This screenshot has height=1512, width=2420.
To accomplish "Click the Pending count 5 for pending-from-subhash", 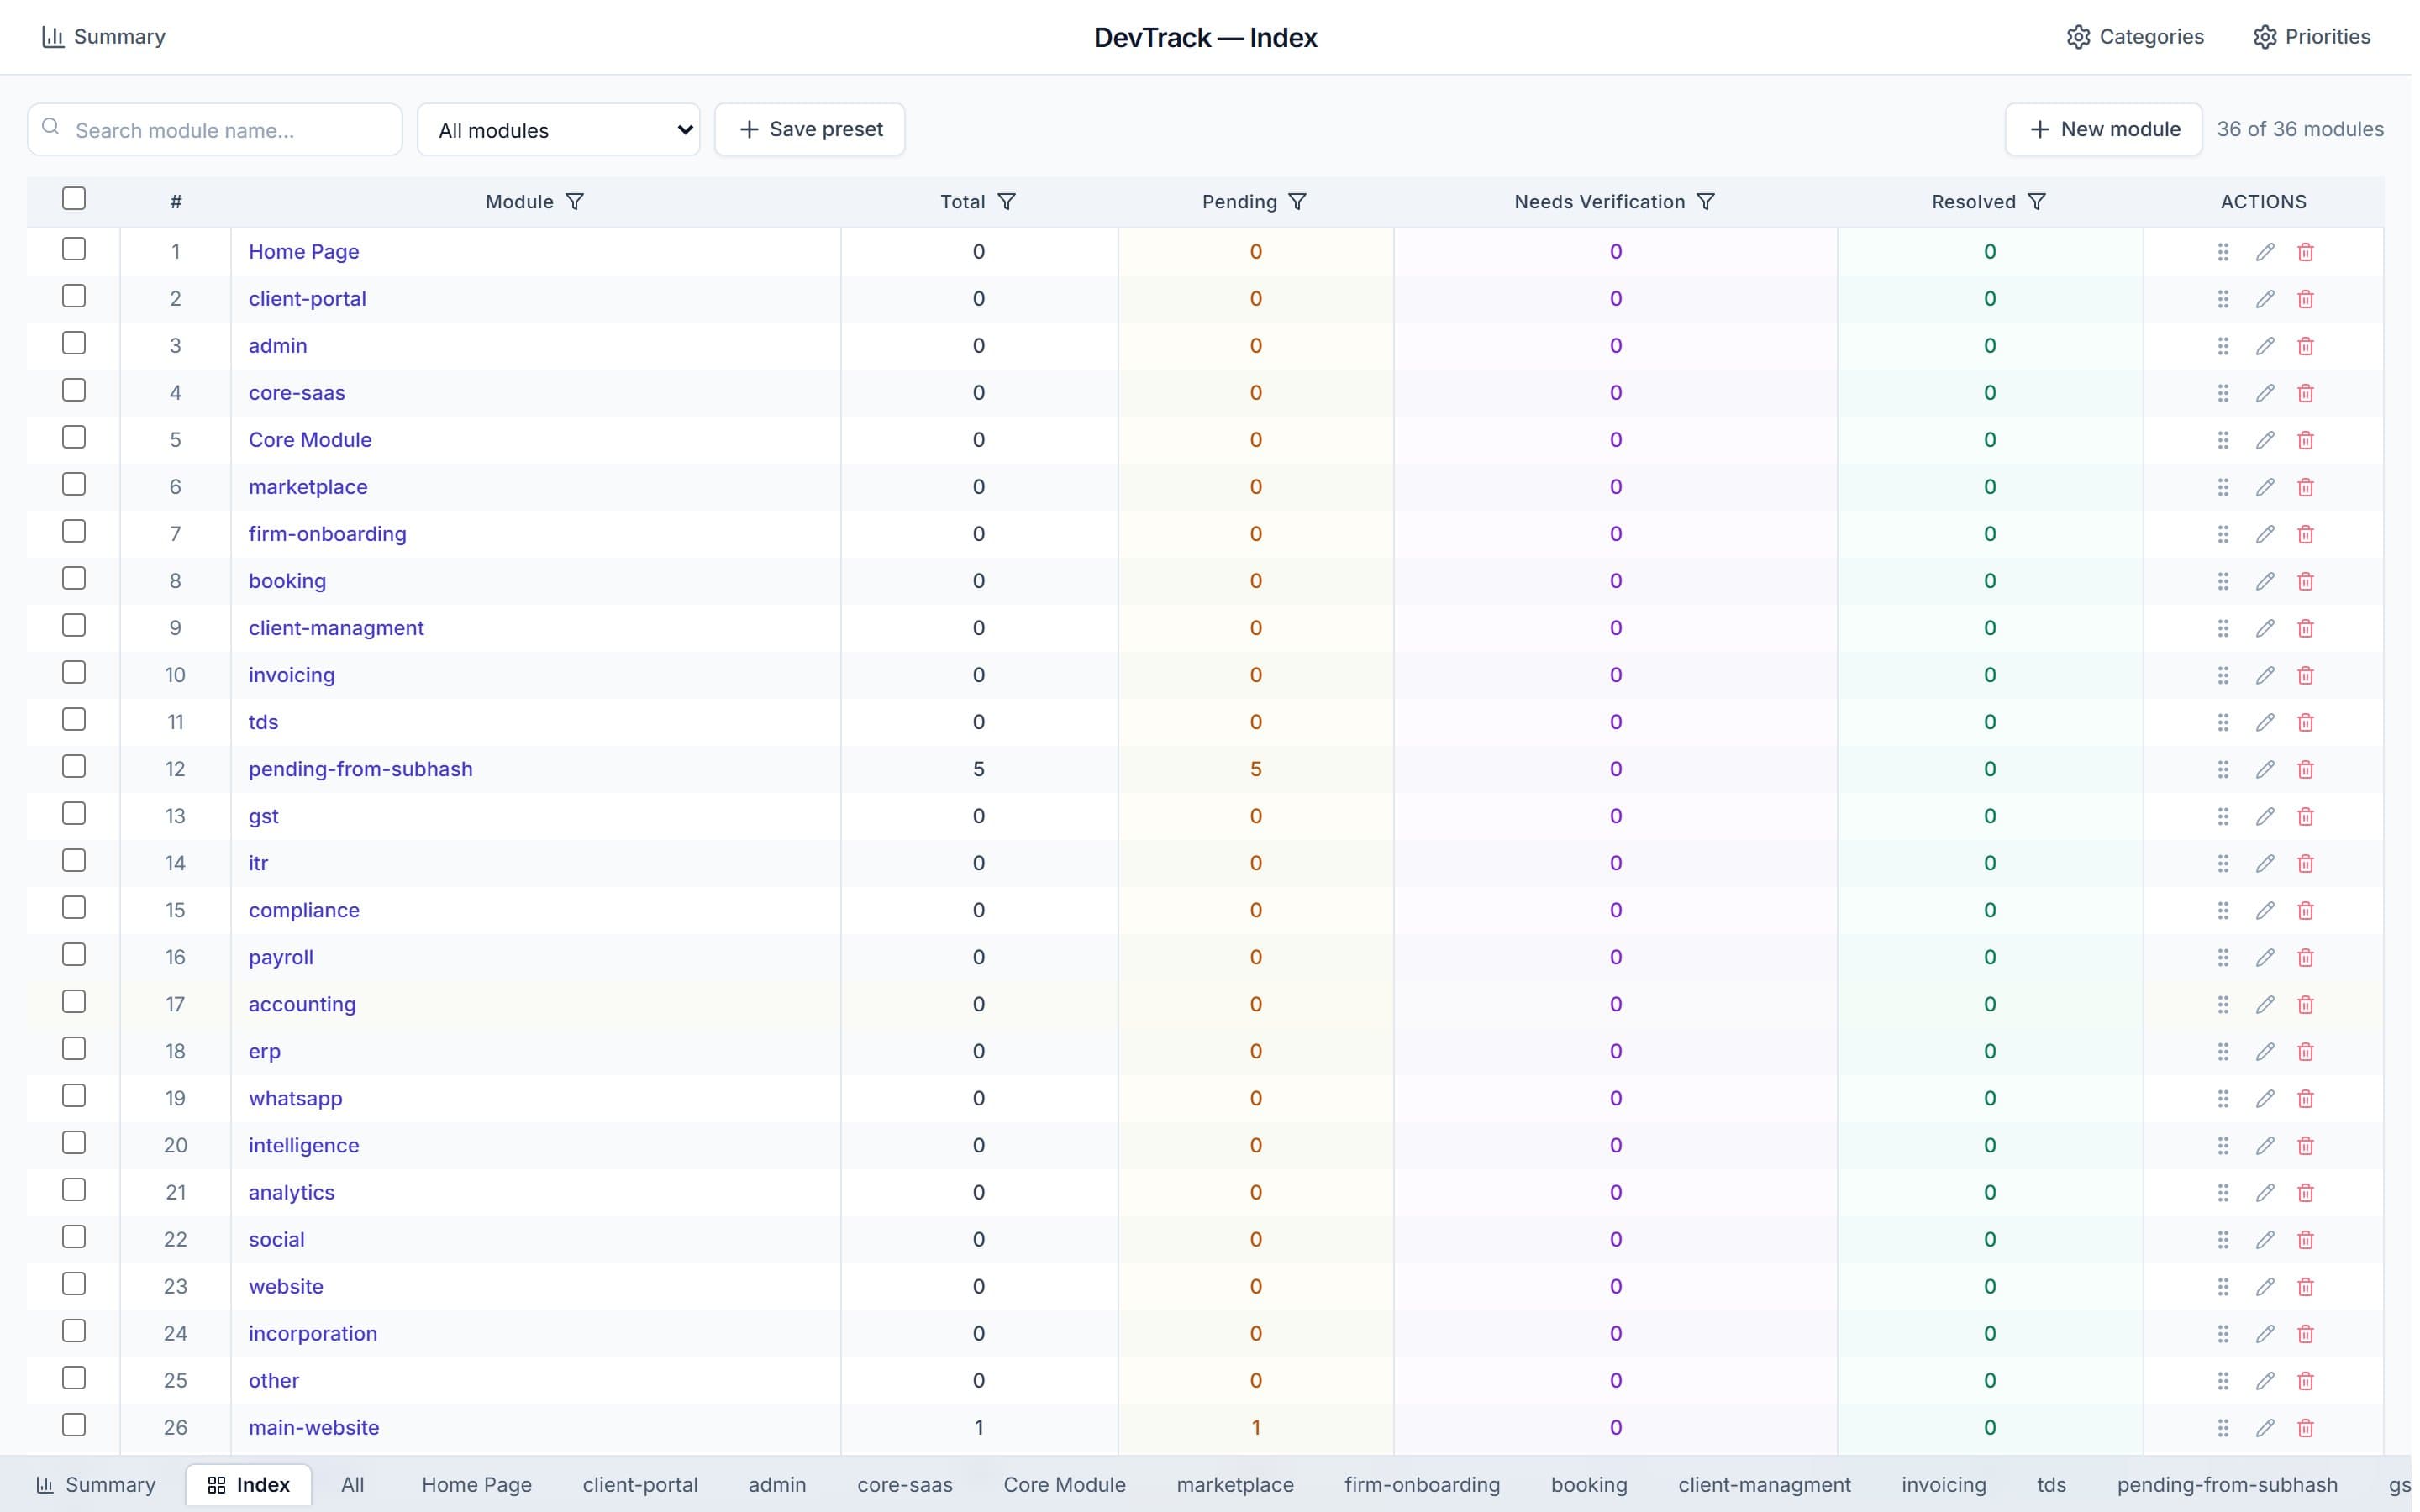I will [x=1255, y=769].
